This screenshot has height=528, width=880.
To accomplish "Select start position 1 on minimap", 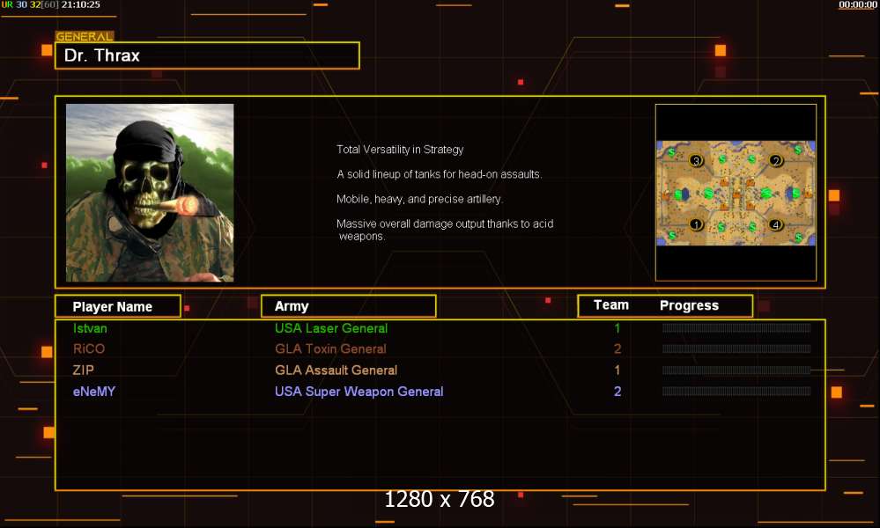I will click(696, 224).
